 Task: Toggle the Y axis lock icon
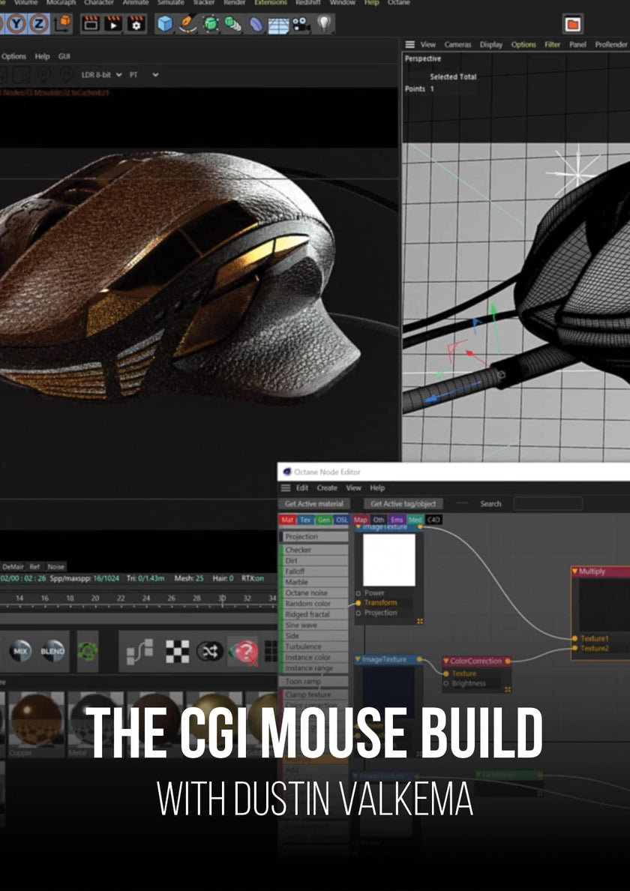[x=16, y=25]
